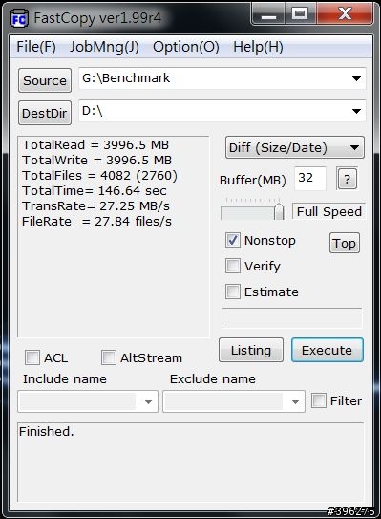Open the File(F) menu
This screenshot has width=381, height=519.
click(x=36, y=47)
